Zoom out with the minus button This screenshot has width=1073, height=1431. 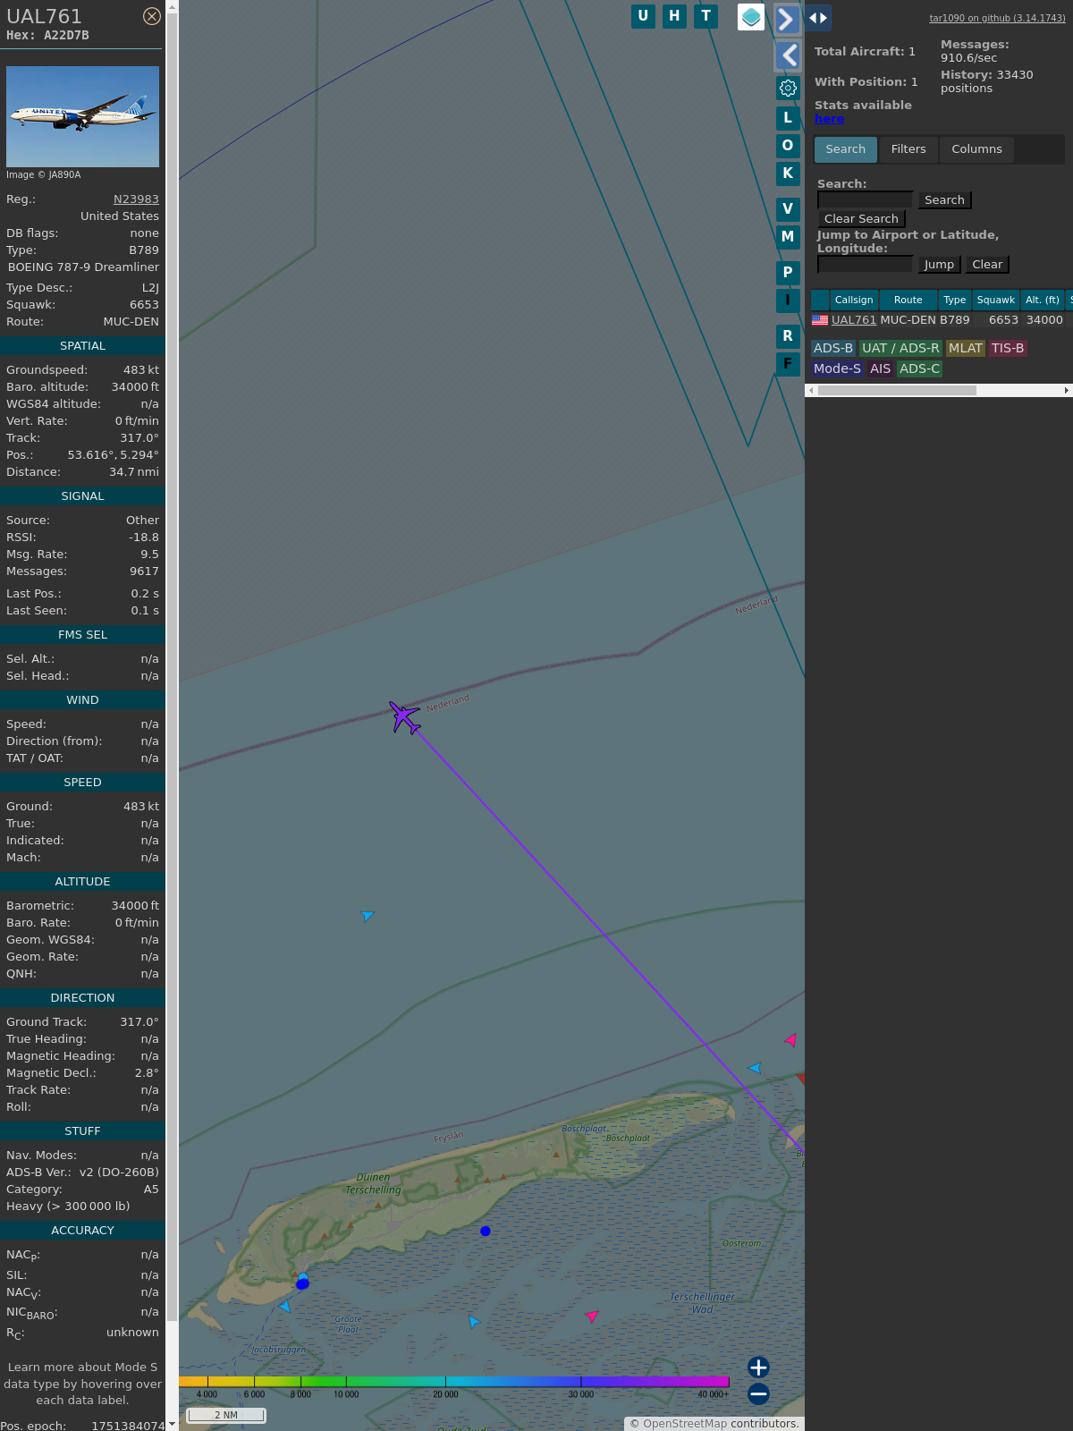click(758, 1394)
